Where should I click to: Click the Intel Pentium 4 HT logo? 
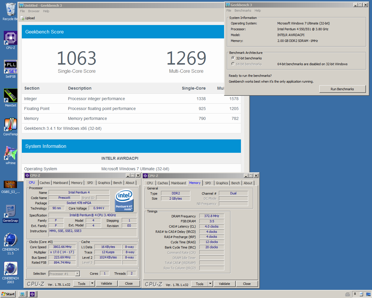124,201
